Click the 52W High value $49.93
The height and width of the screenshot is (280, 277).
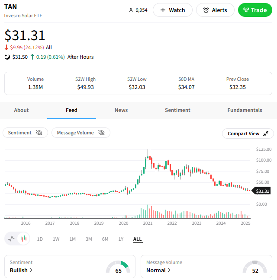pos(85,87)
